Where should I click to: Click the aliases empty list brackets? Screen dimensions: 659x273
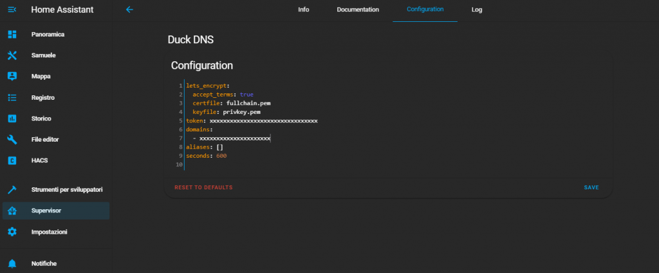point(219,147)
